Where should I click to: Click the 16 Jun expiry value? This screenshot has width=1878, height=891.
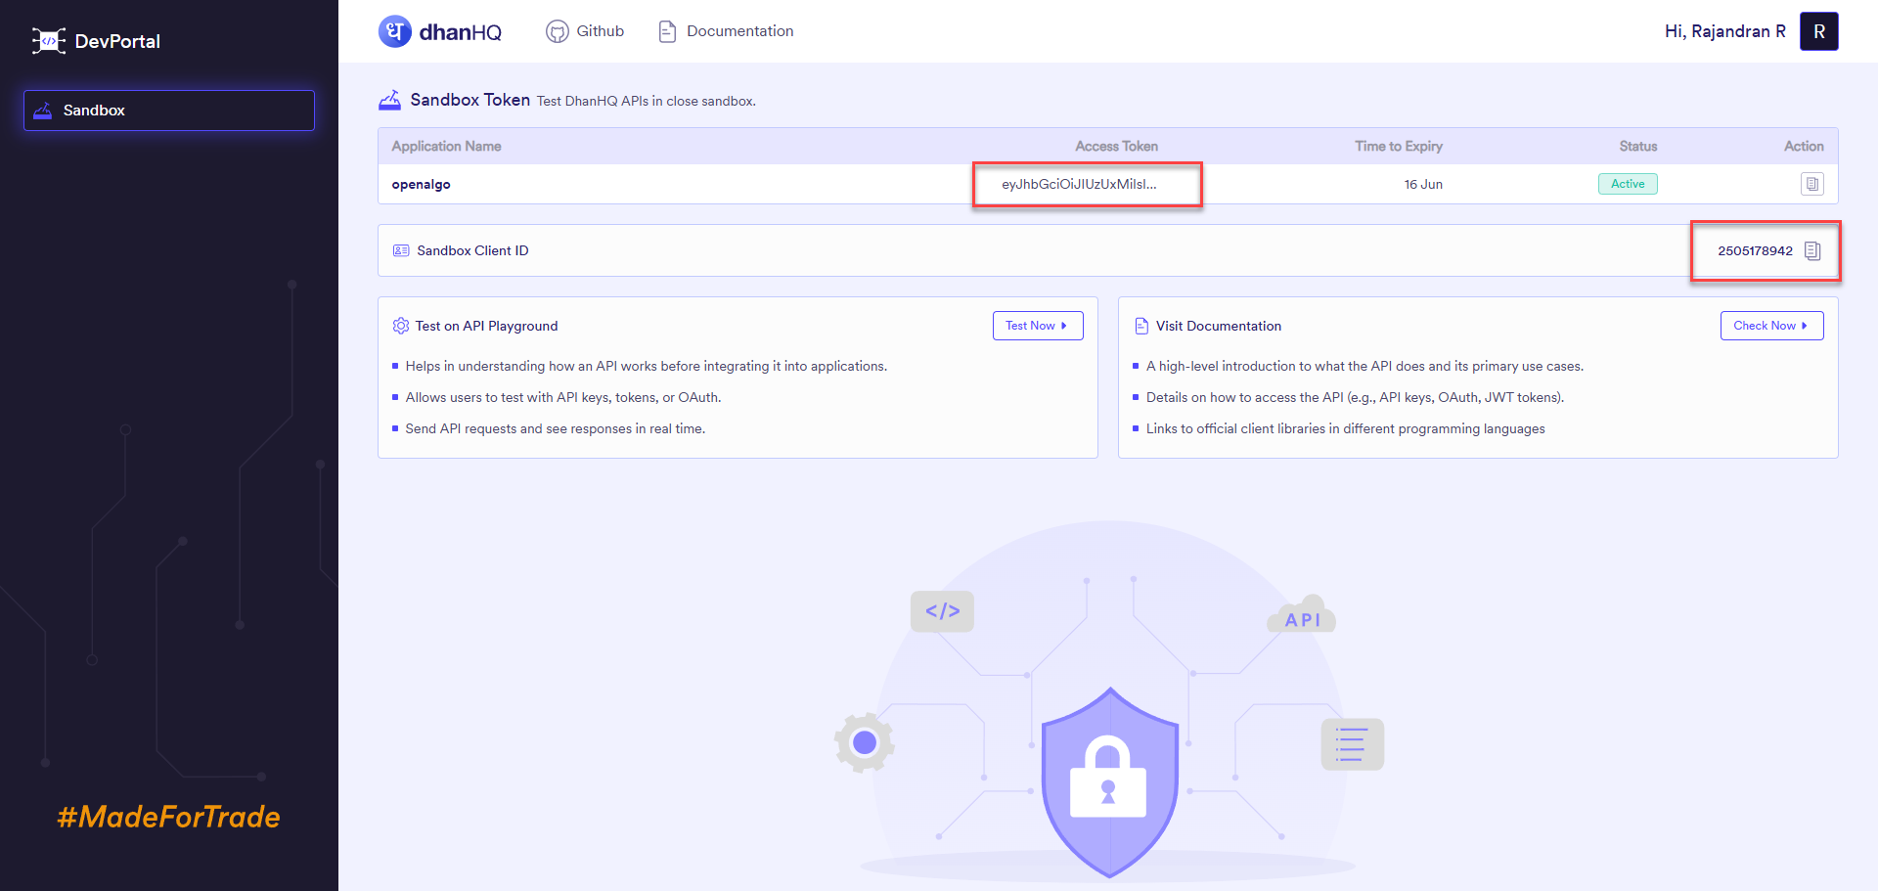1423,184
